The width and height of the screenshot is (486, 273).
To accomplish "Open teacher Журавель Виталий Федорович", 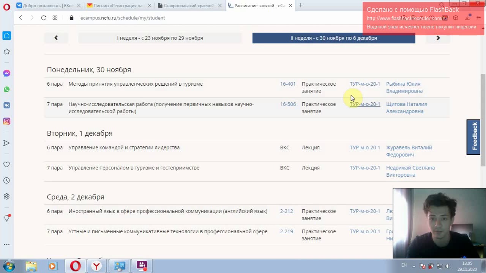I will click(x=409, y=151).
